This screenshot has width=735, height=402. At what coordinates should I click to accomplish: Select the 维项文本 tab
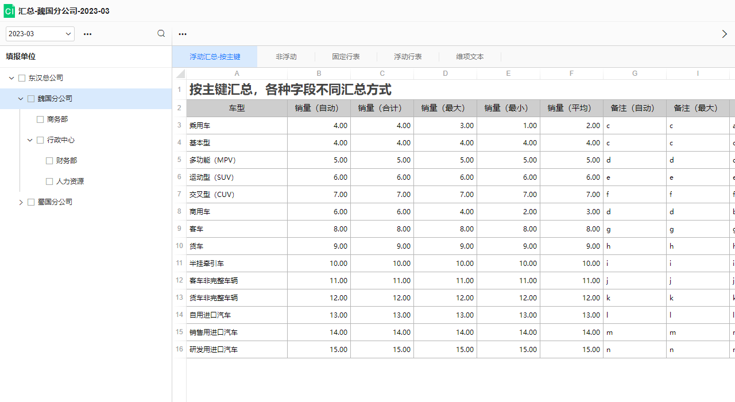[x=469, y=57]
